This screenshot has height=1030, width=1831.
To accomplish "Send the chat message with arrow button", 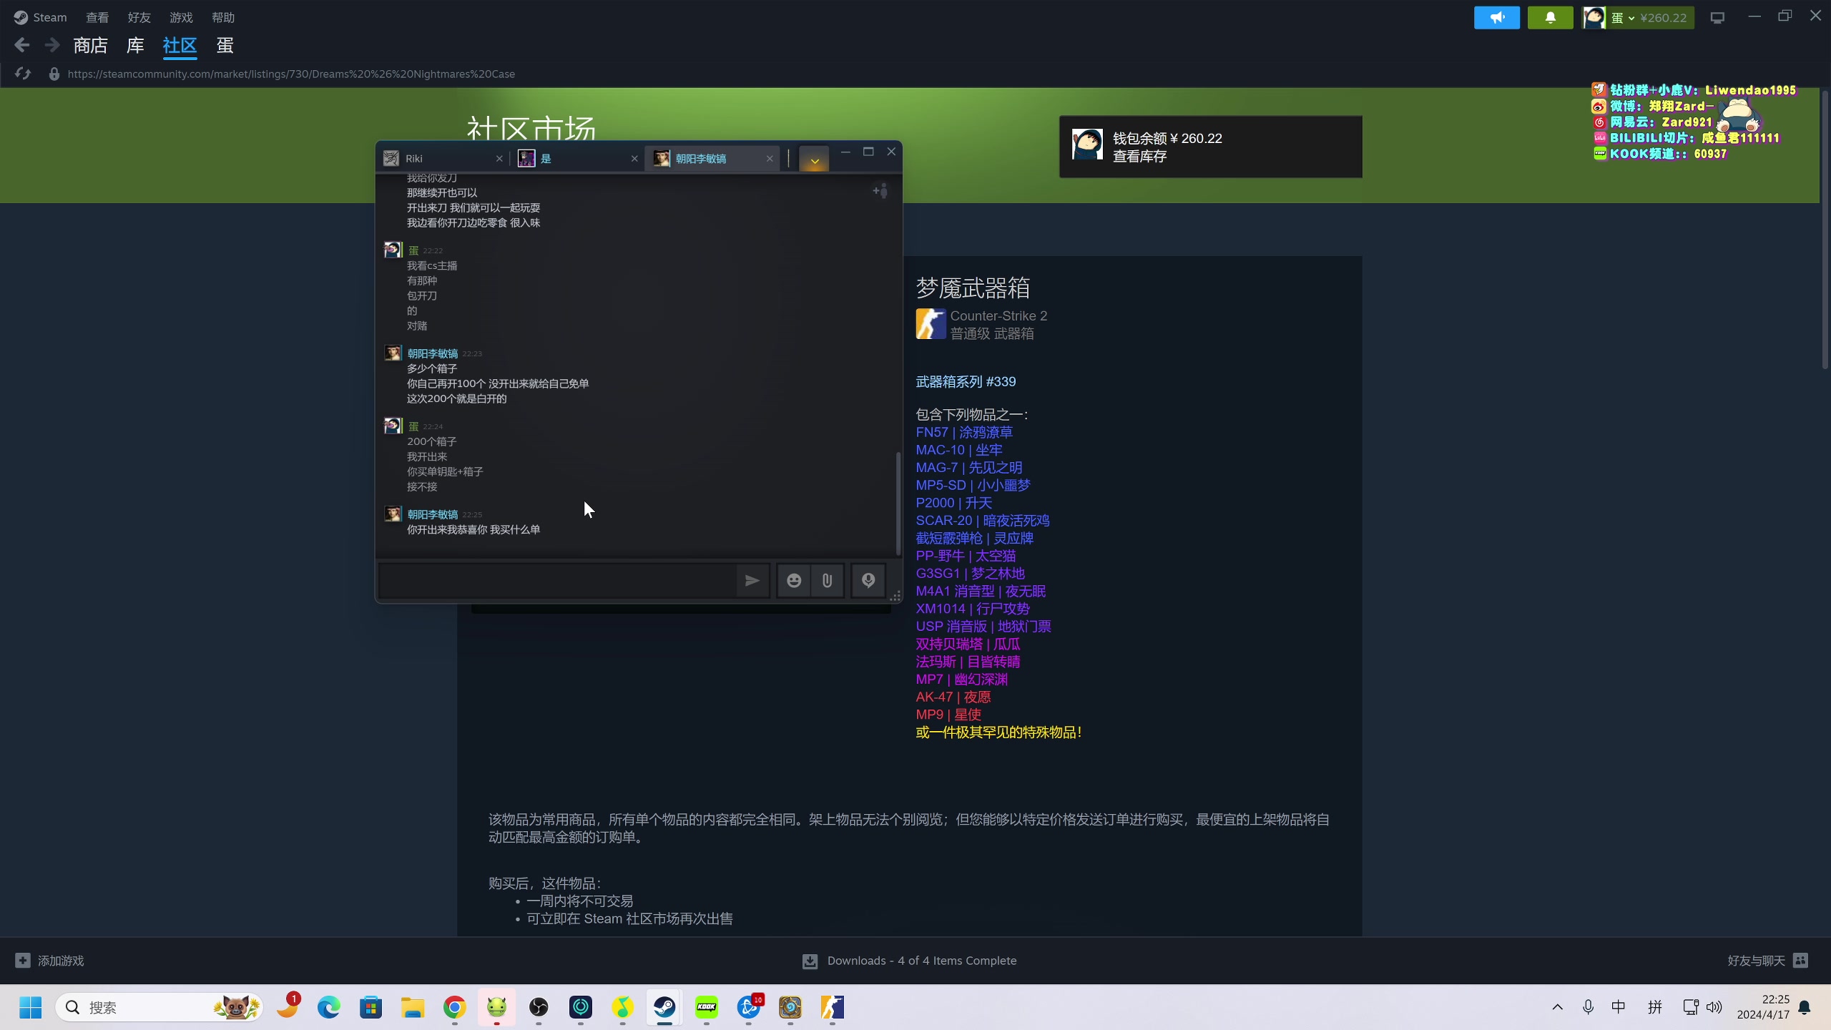I will [752, 581].
